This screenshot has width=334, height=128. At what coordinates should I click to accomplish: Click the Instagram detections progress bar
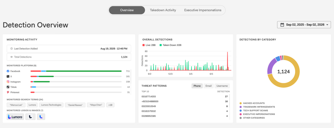tap(76, 82)
